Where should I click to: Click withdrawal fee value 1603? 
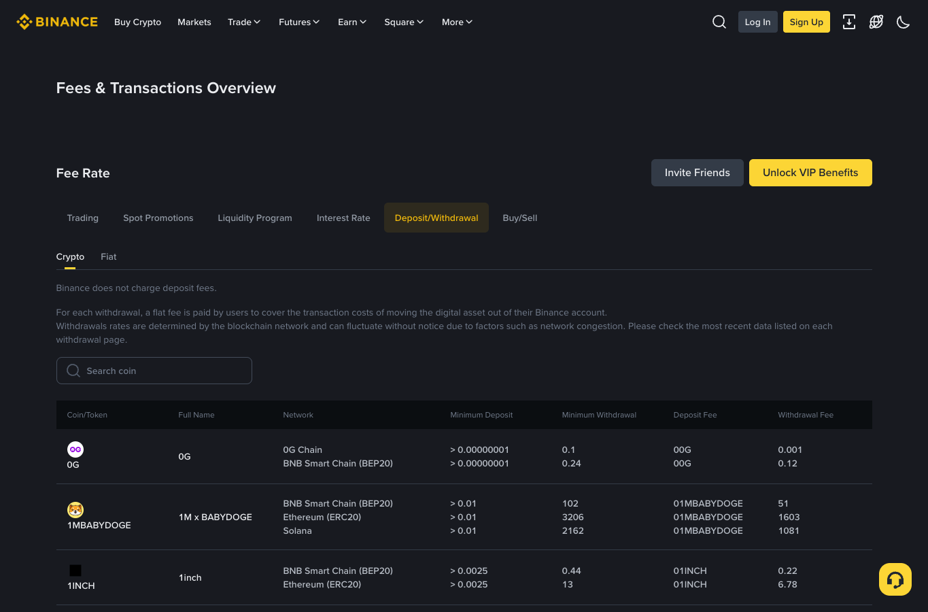point(789,517)
